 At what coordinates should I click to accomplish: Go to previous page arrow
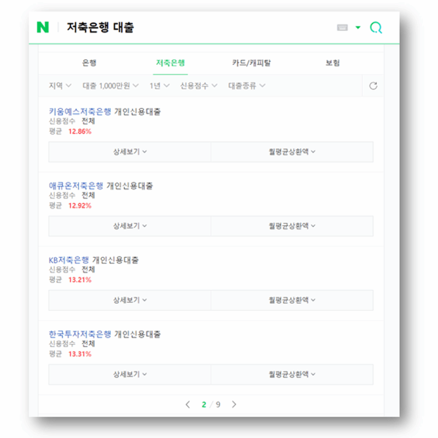click(x=187, y=405)
